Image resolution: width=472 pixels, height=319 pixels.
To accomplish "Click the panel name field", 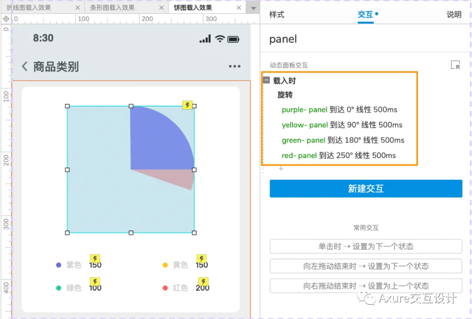I will [283, 39].
